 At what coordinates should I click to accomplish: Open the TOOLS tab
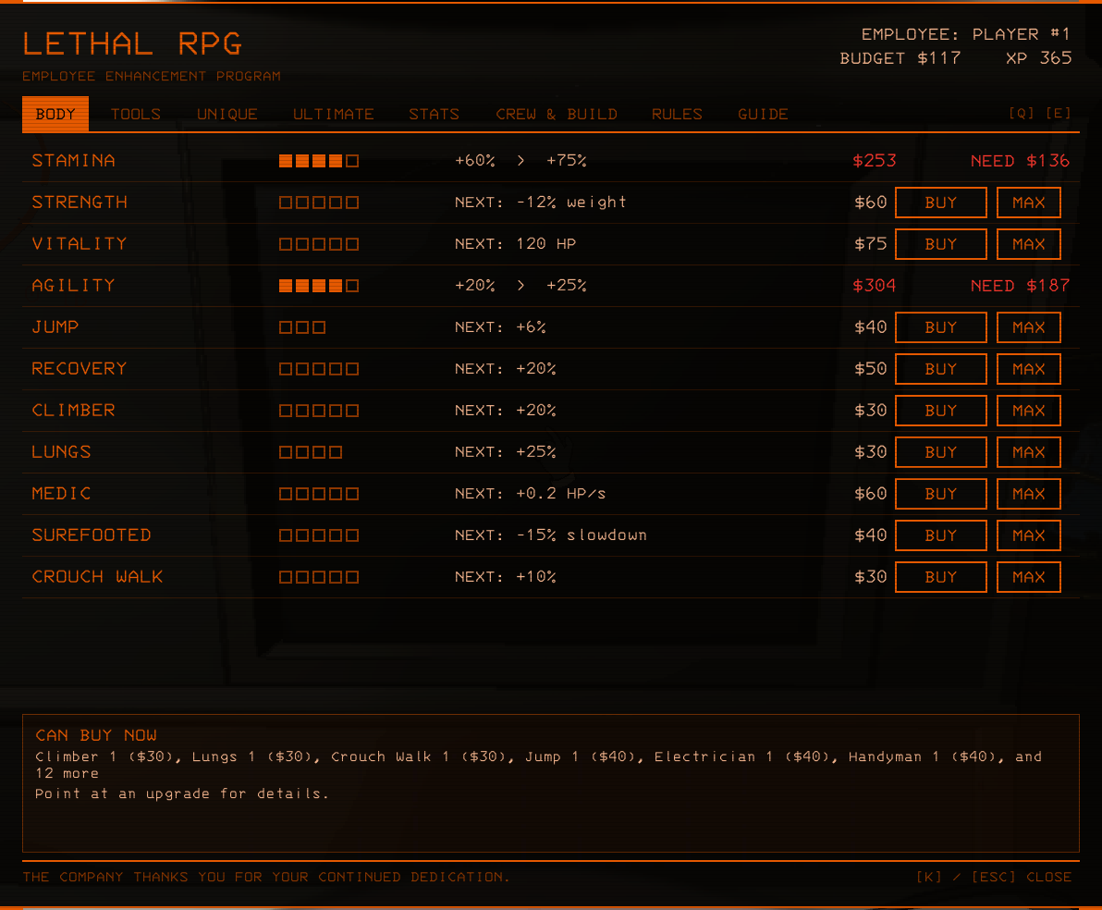136,114
